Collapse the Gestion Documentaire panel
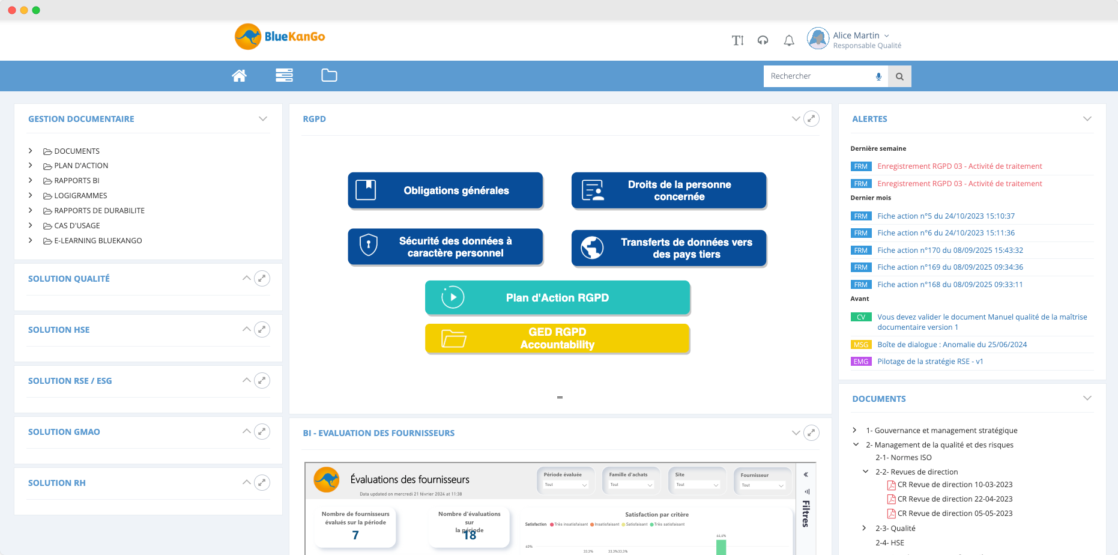 (x=262, y=119)
